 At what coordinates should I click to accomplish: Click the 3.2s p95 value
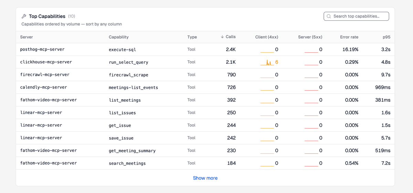pyautogui.click(x=386, y=49)
